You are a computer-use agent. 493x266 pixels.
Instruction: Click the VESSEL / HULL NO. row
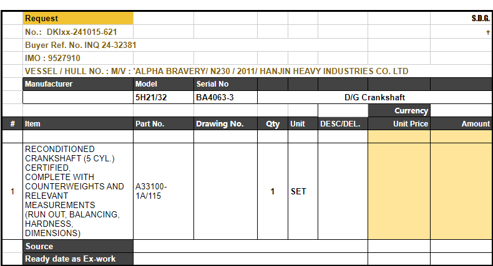click(x=216, y=71)
